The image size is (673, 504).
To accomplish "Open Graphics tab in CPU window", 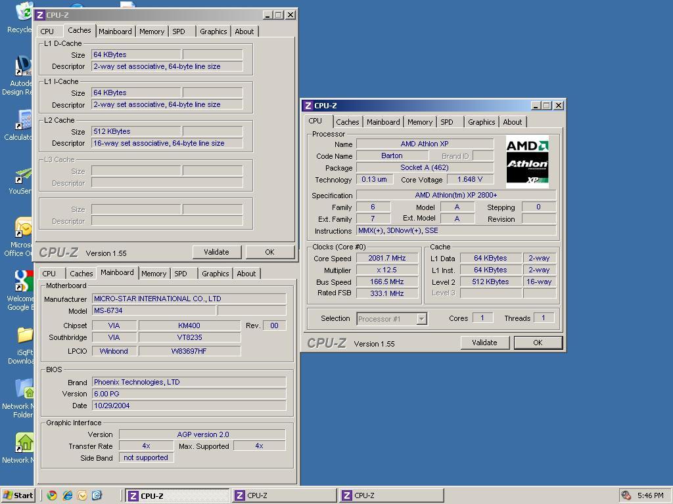I will click(x=482, y=121).
